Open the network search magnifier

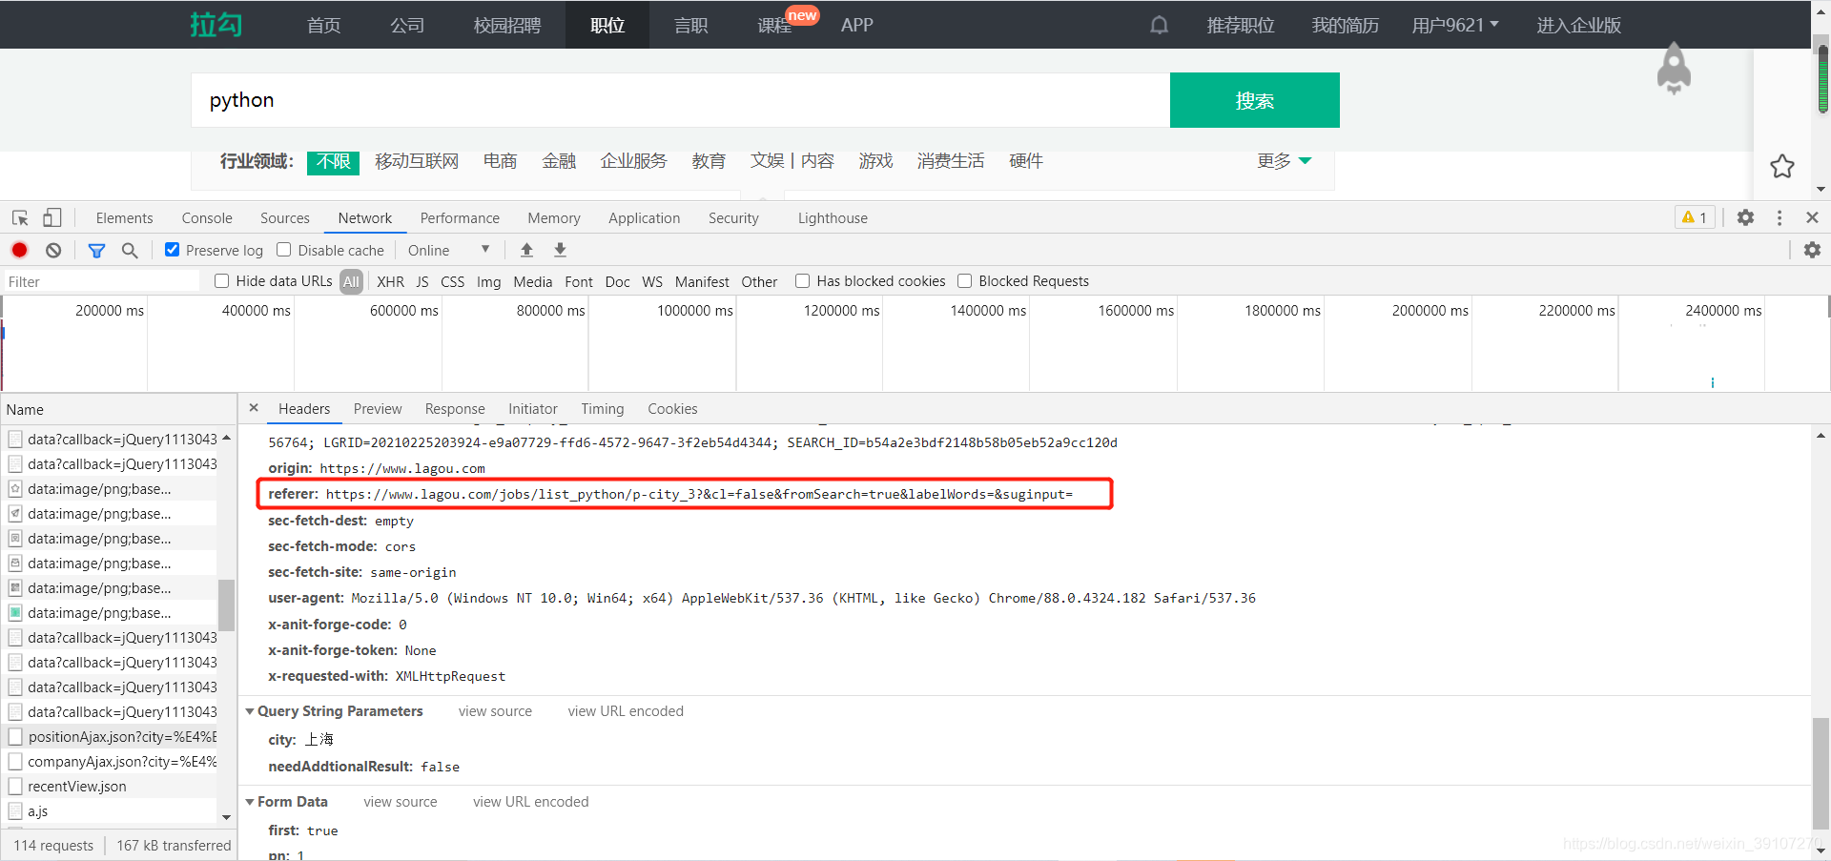(130, 250)
